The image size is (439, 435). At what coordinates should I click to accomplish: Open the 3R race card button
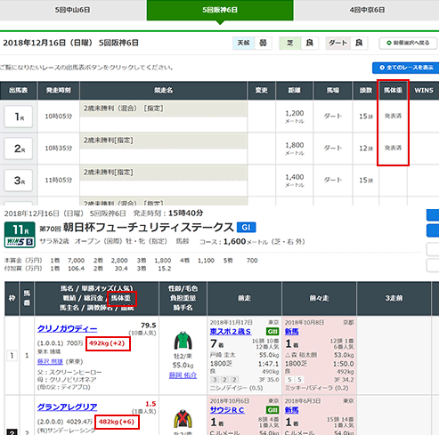point(19,181)
